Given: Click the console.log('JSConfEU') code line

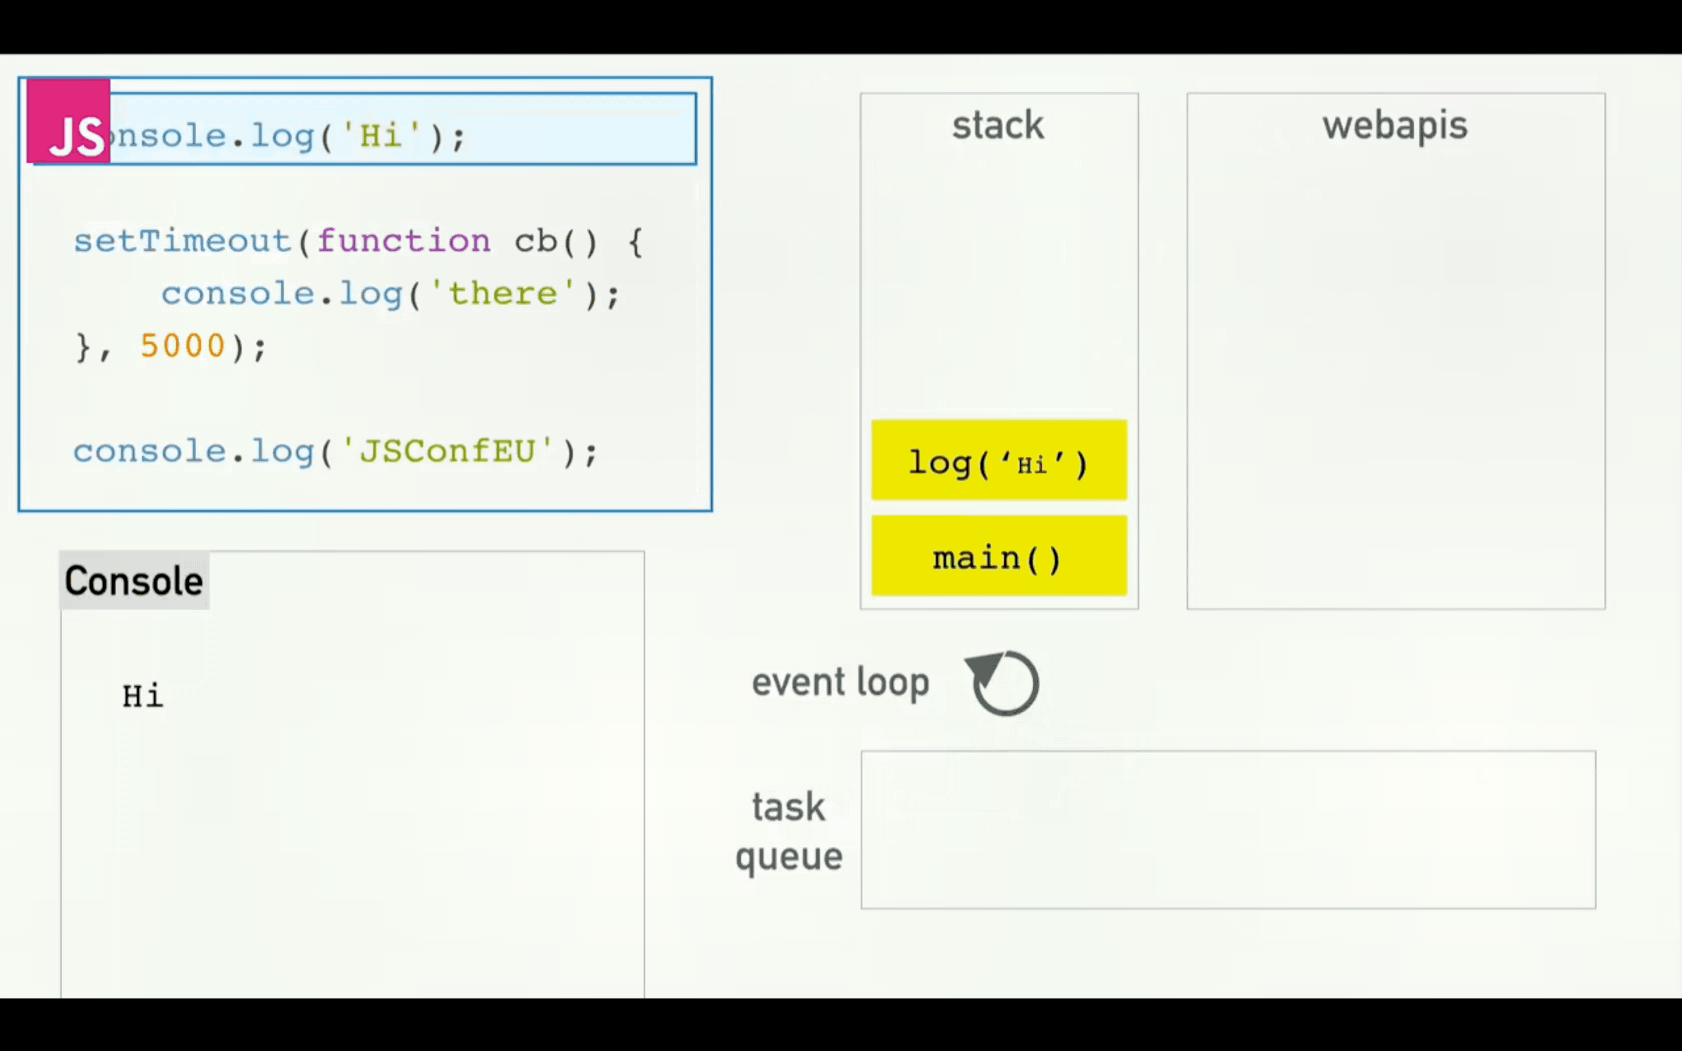Looking at the screenshot, I should pos(335,451).
